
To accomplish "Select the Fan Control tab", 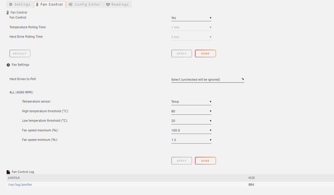I will point(50,4).
